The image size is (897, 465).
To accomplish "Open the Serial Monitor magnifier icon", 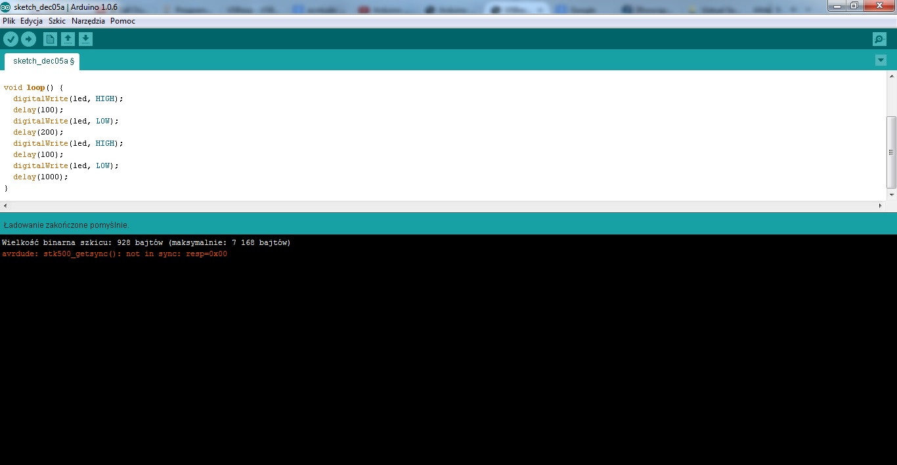I will point(879,39).
